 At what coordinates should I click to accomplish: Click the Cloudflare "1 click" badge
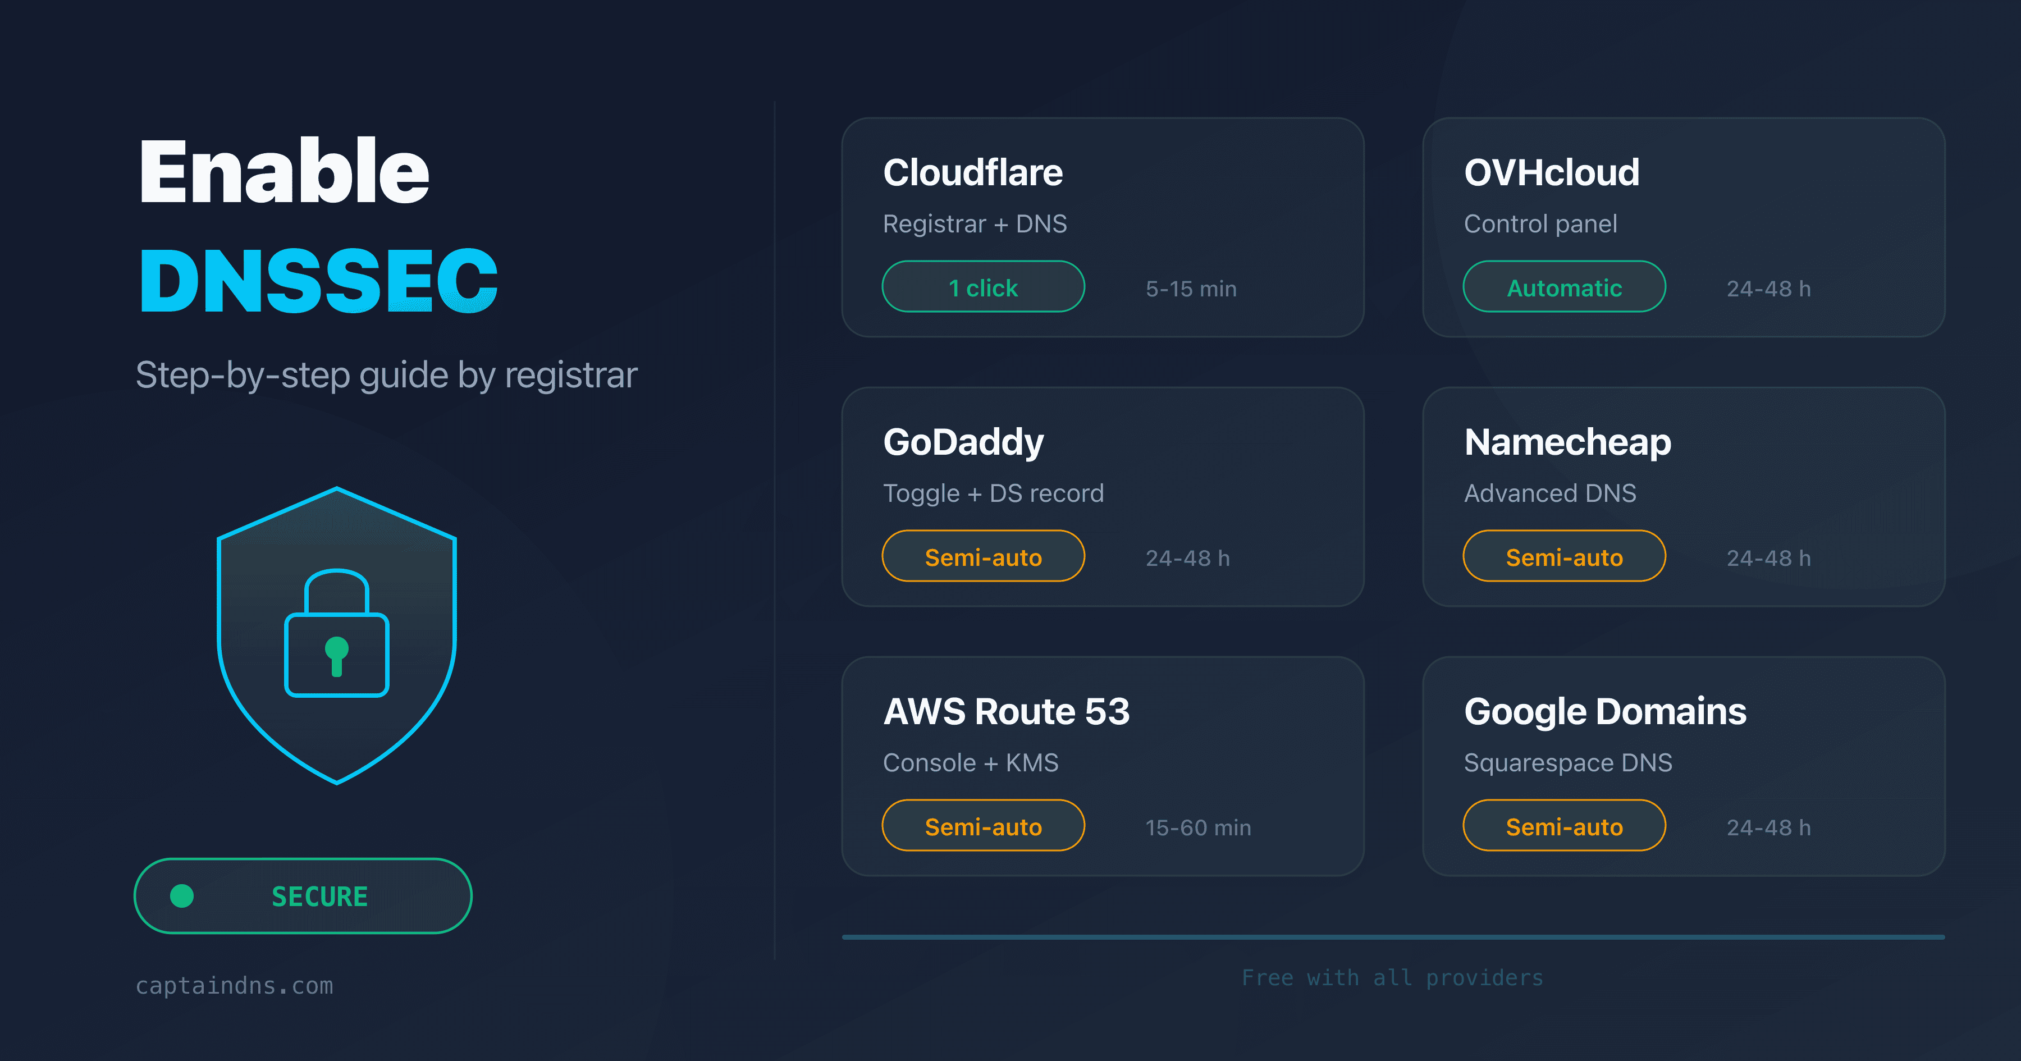click(983, 287)
